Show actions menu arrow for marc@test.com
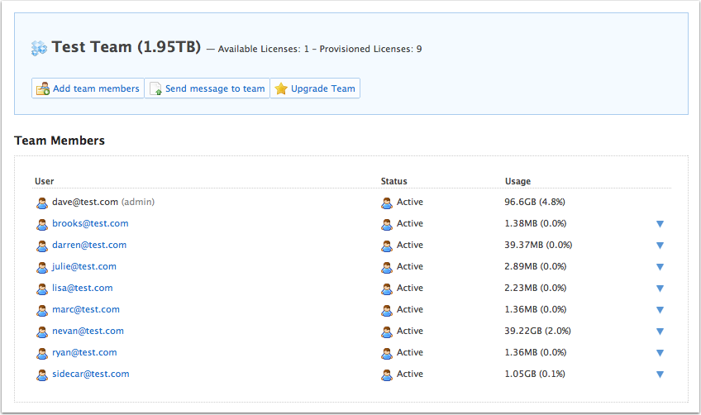The image size is (701, 415). (x=660, y=310)
